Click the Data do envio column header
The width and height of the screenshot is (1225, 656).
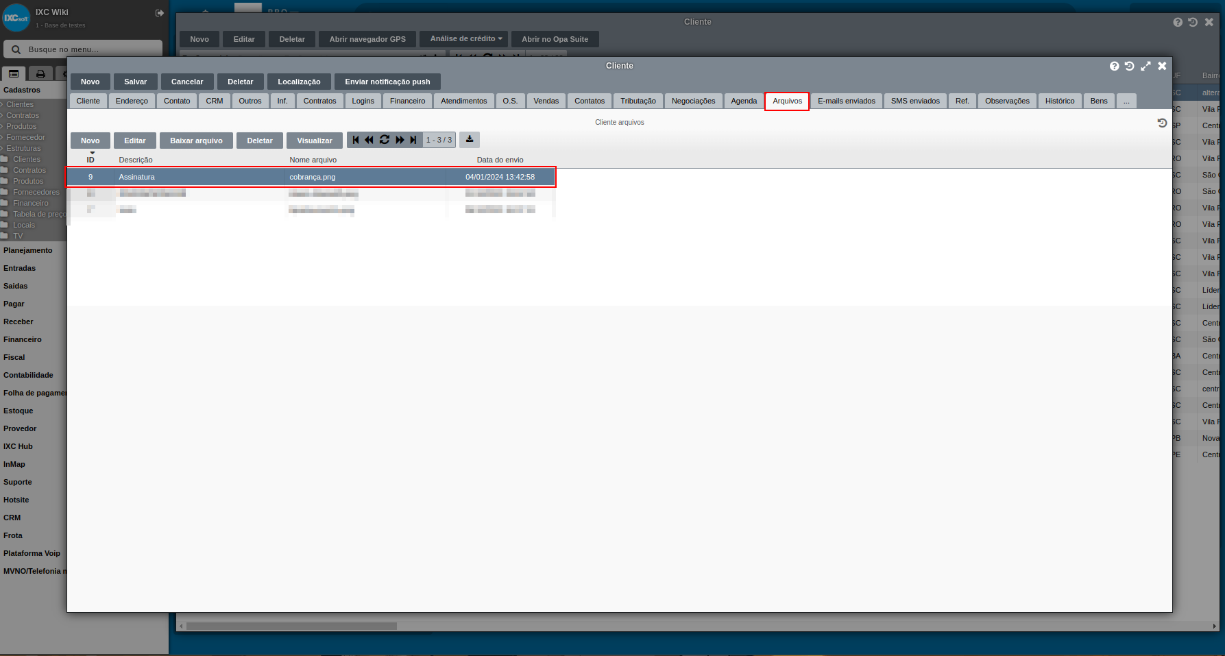pos(500,160)
